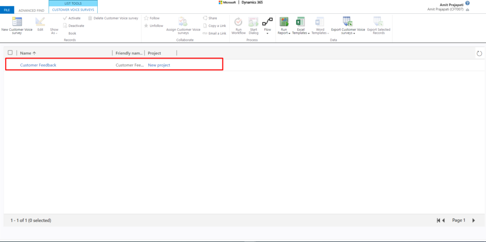Click the Help question mark icon

[x=467, y=3]
